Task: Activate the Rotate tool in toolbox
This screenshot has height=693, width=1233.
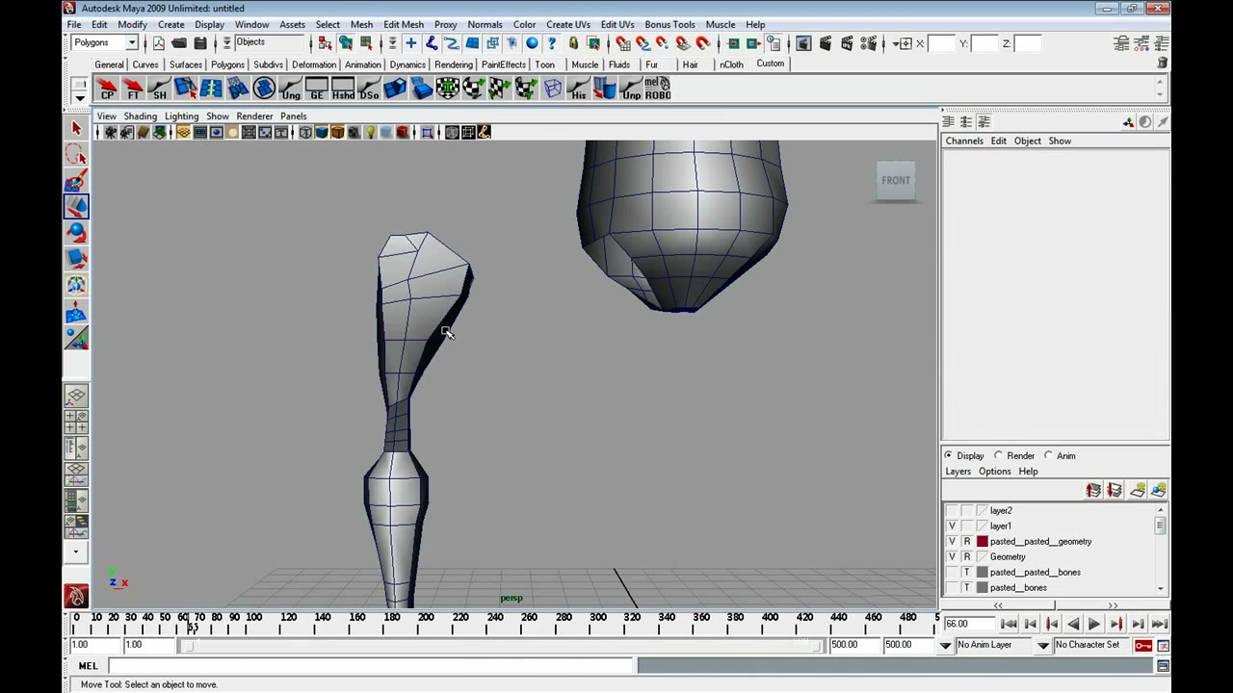Action: pyautogui.click(x=76, y=233)
